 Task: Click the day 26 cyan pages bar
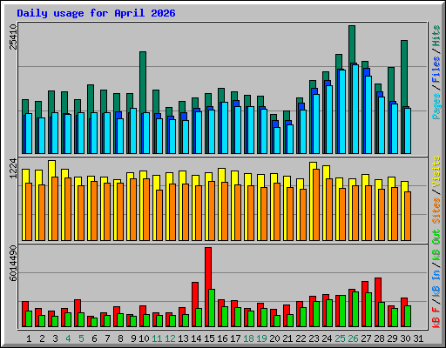[355, 109]
